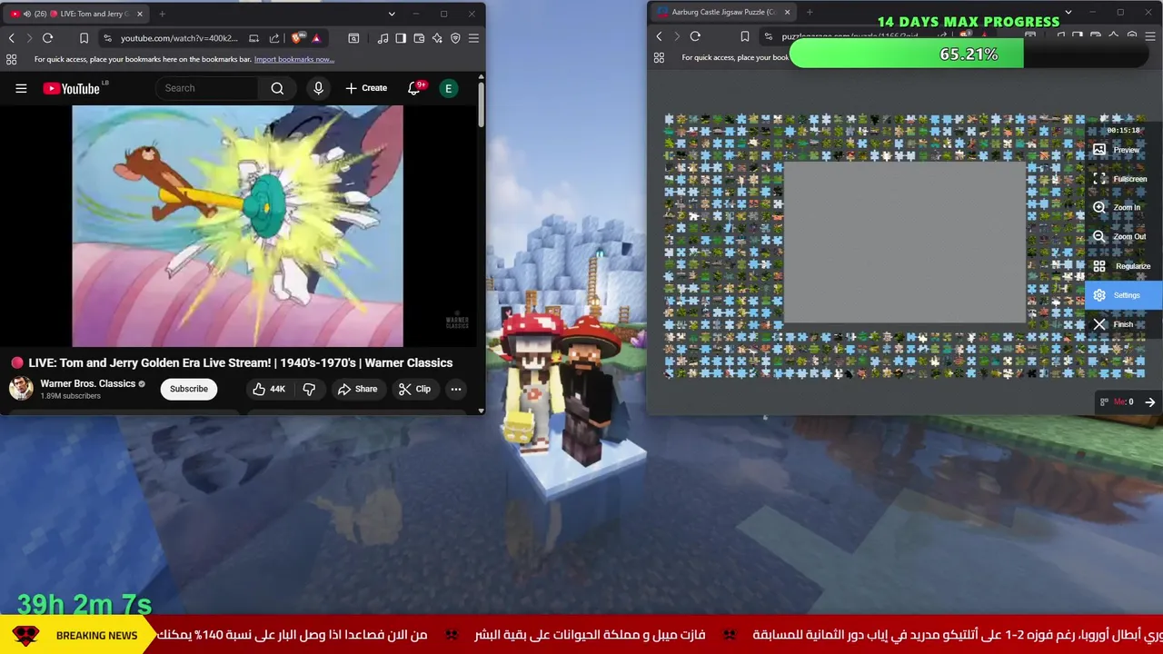Regularize the puzzle pieces
Image resolution: width=1163 pixels, height=654 pixels.
coord(1121,266)
